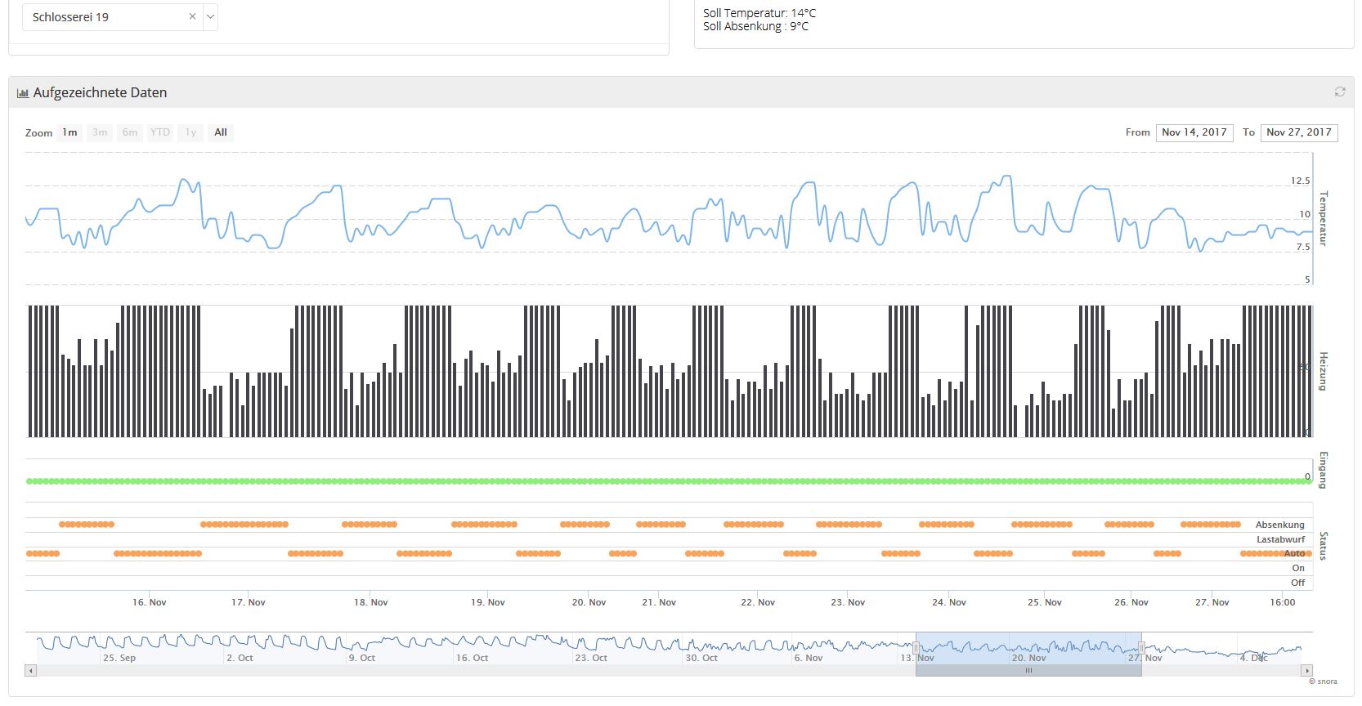
Task: Set zoom range to 1m
Action: (x=69, y=132)
